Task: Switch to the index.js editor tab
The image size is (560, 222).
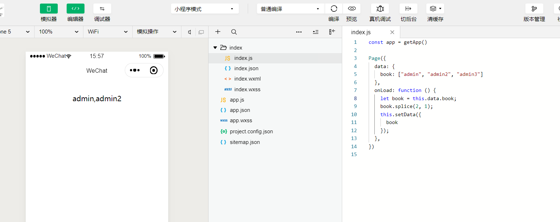Action: tap(361, 32)
